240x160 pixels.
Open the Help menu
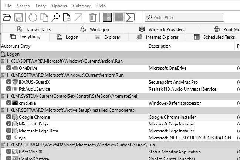(x=101, y=6)
